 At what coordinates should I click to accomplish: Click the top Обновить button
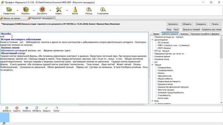[187, 24]
